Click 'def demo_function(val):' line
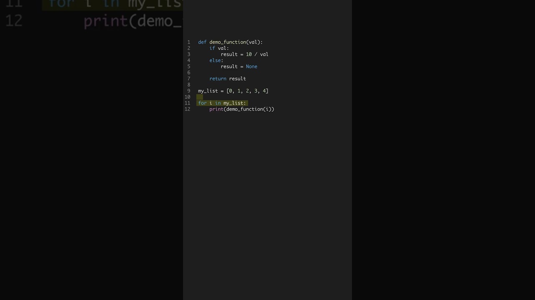 [x=230, y=42]
